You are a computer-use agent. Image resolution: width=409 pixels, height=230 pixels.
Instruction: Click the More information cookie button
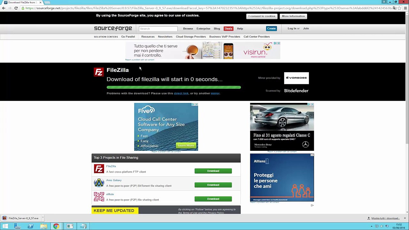[x=293, y=16]
